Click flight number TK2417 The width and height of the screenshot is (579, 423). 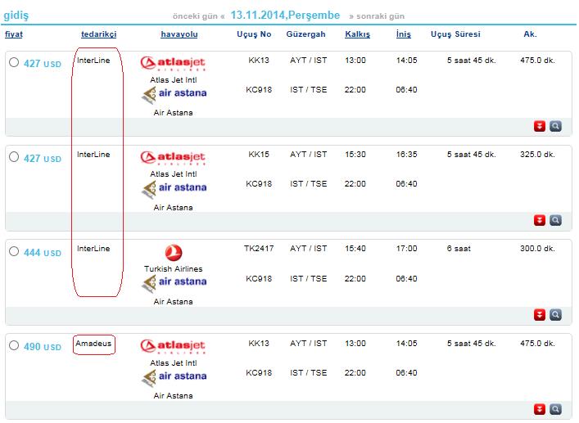[x=259, y=249]
